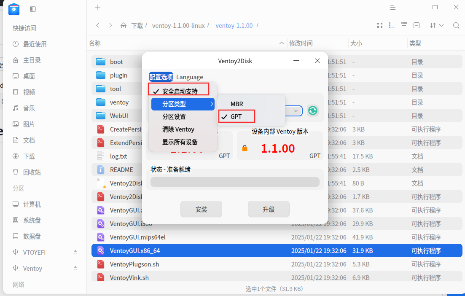
Task: Select 显示所有设备 menu entry
Action: tap(183, 142)
